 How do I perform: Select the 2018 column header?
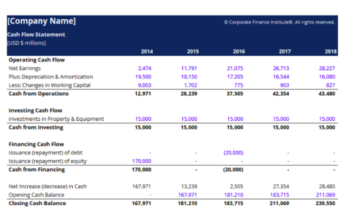tap(330, 51)
